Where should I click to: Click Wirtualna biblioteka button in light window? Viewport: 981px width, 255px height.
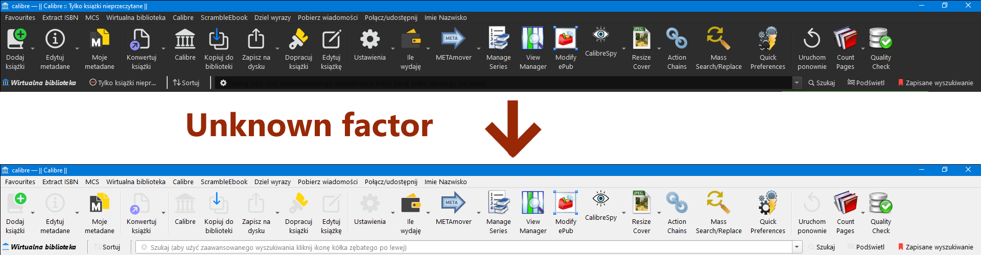pyautogui.click(x=39, y=247)
